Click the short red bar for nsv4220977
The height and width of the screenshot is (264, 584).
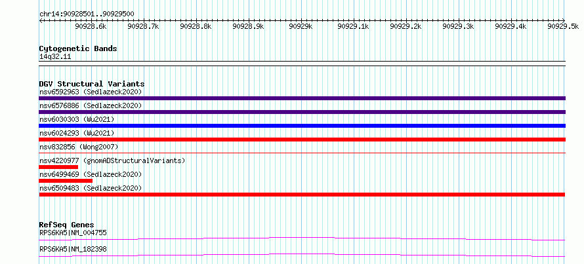point(58,167)
